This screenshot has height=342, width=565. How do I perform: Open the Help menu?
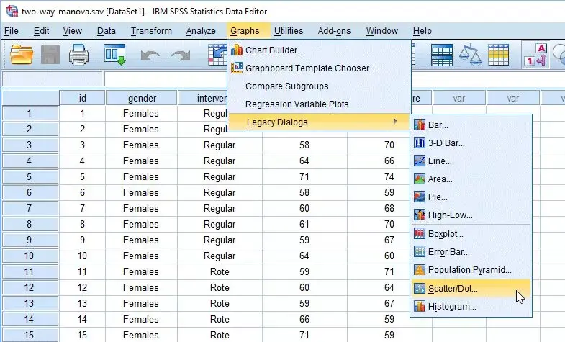pyautogui.click(x=422, y=31)
